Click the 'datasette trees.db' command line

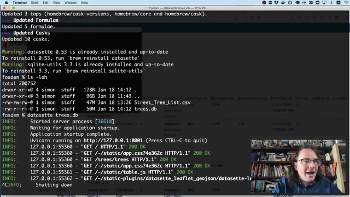pos(40,115)
